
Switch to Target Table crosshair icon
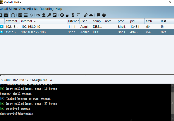click(x=31, y=15)
